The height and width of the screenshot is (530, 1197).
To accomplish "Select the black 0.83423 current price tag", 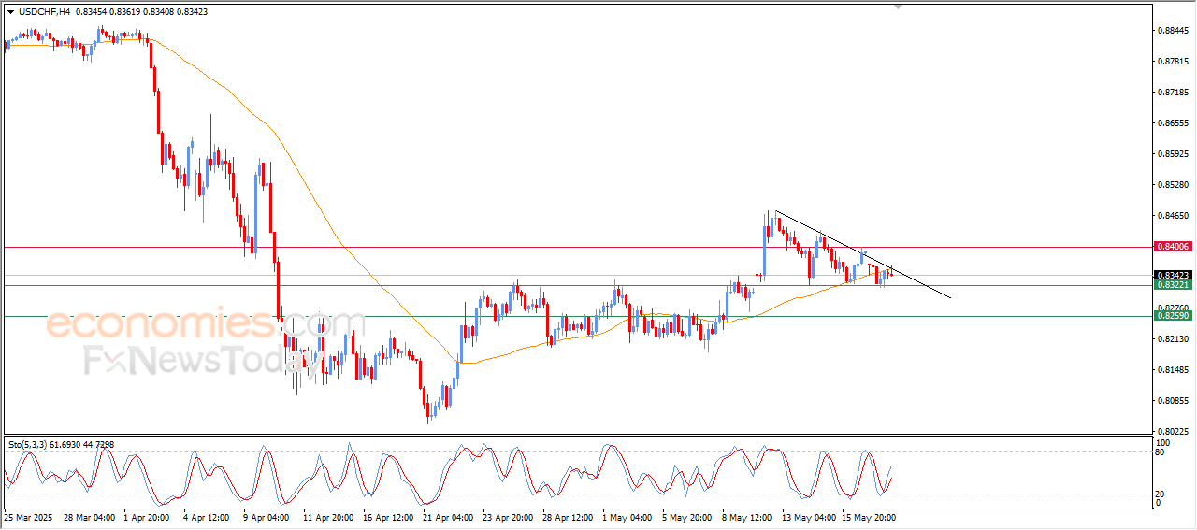I will coord(1172,276).
